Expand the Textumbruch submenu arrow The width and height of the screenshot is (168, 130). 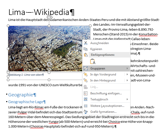pos(127,99)
